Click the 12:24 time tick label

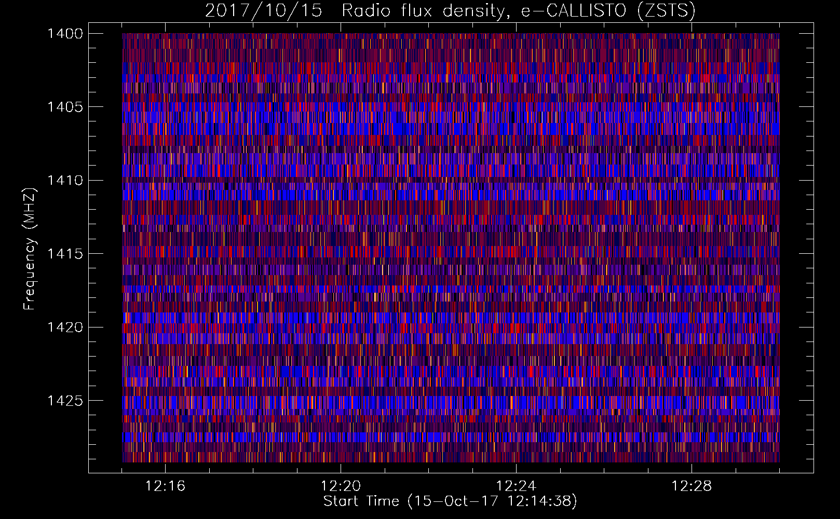[516, 486]
